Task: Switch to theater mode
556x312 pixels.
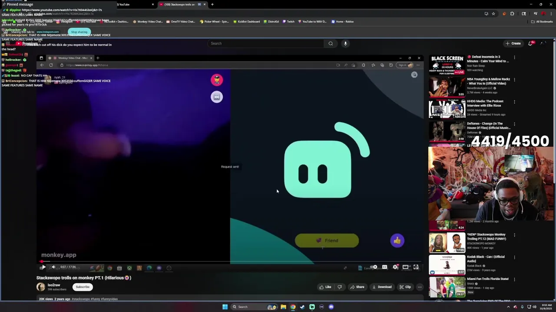Action: click(405, 267)
